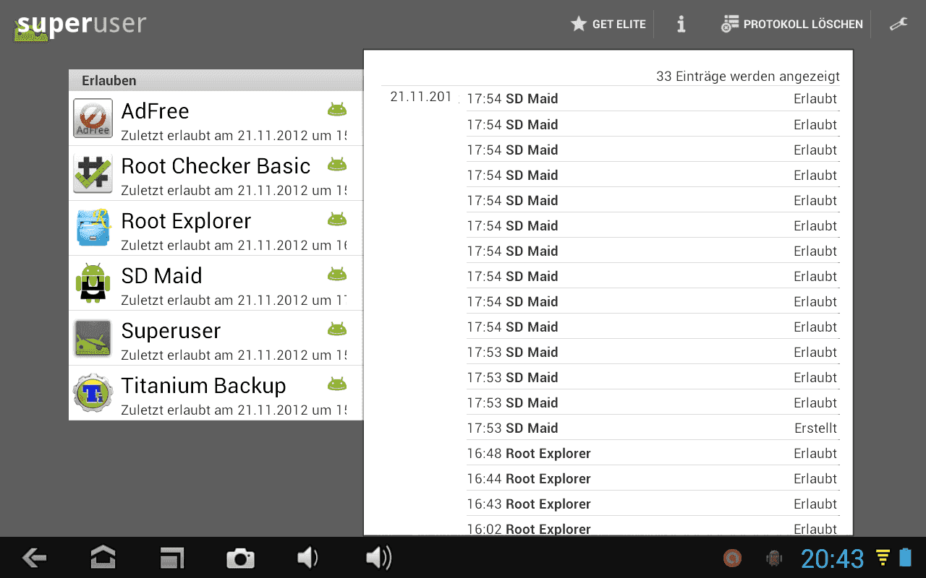Select the 16:02 Root Explorer log entry
The image size is (926, 578).
pos(653,527)
